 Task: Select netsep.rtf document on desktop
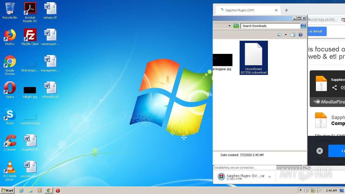click(50, 11)
